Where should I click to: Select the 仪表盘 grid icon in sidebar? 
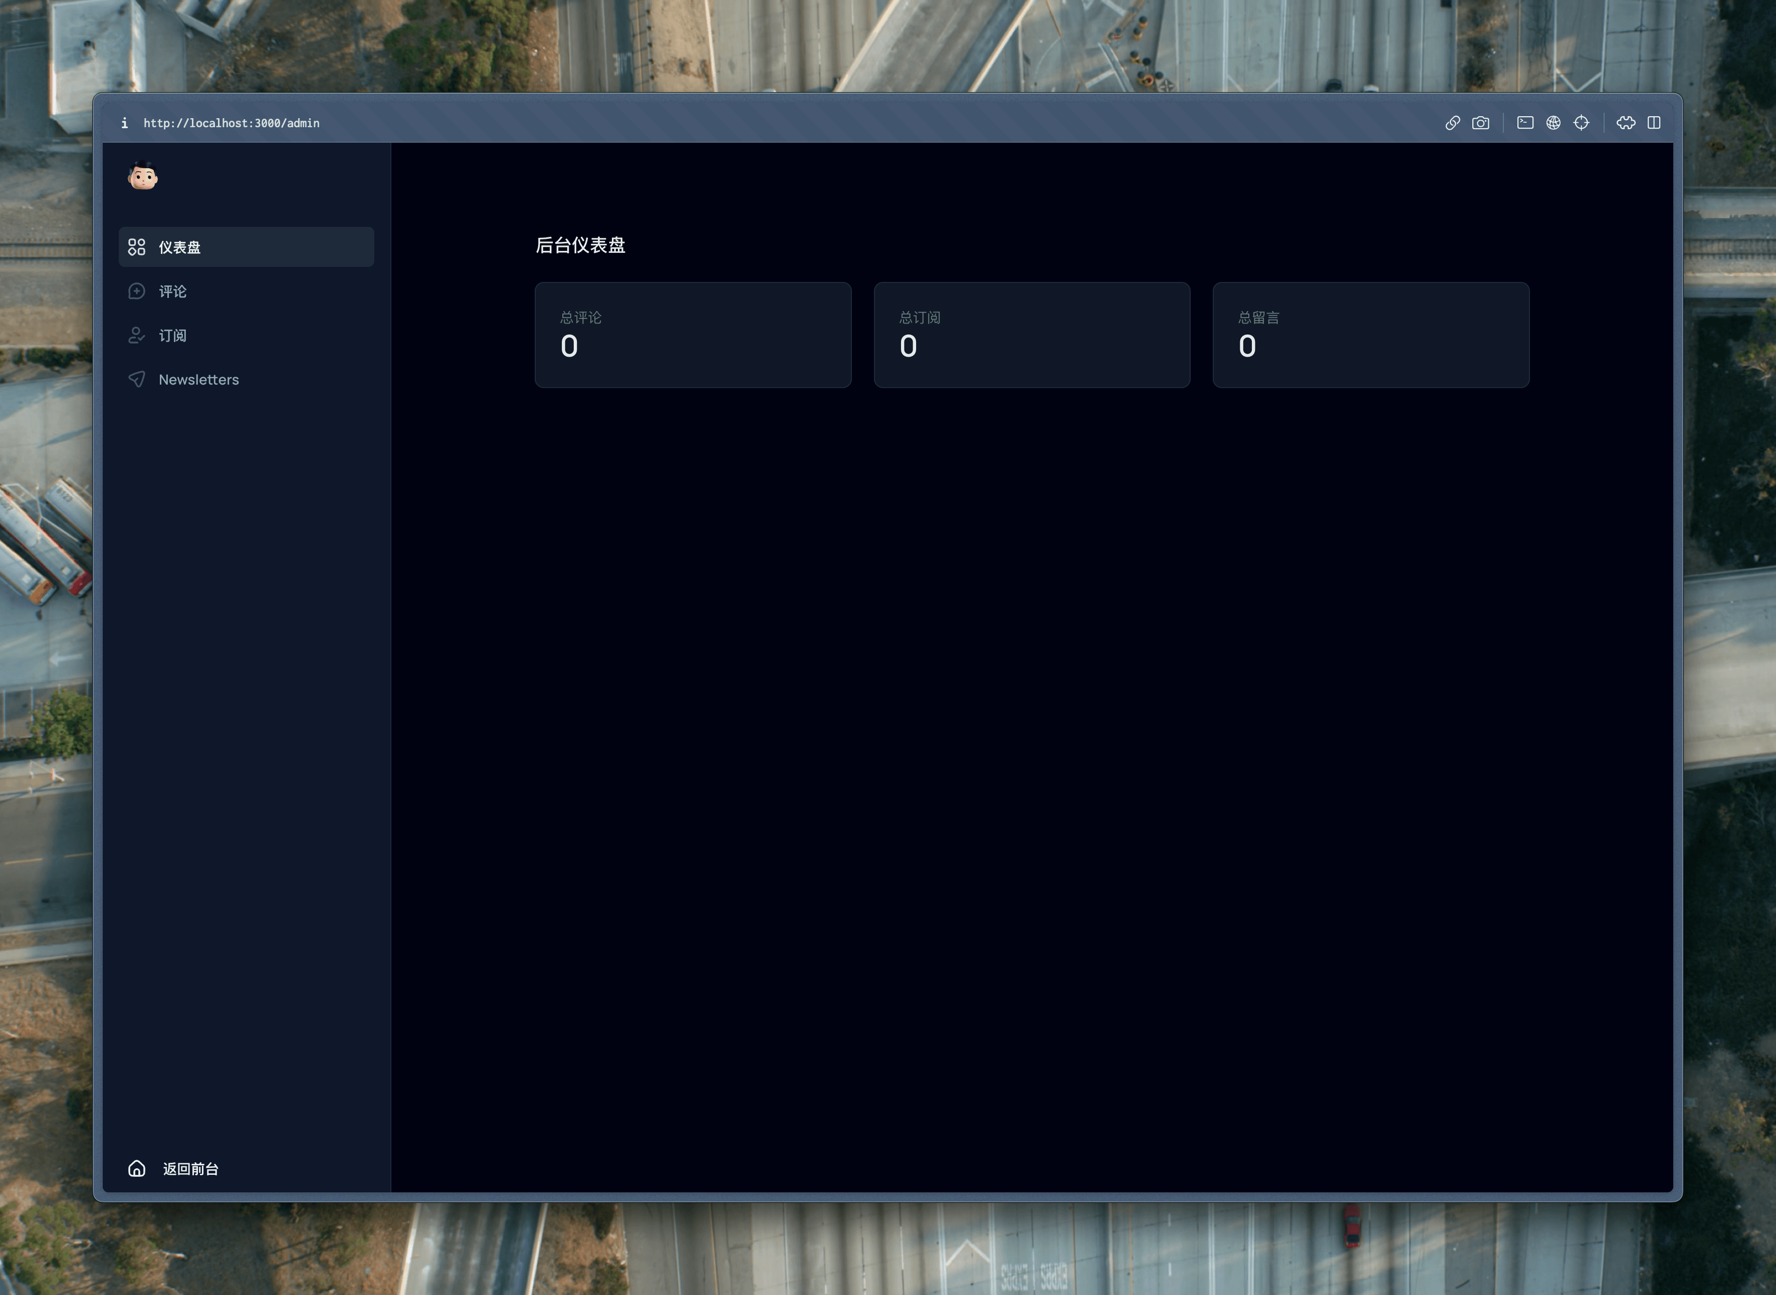click(x=136, y=247)
